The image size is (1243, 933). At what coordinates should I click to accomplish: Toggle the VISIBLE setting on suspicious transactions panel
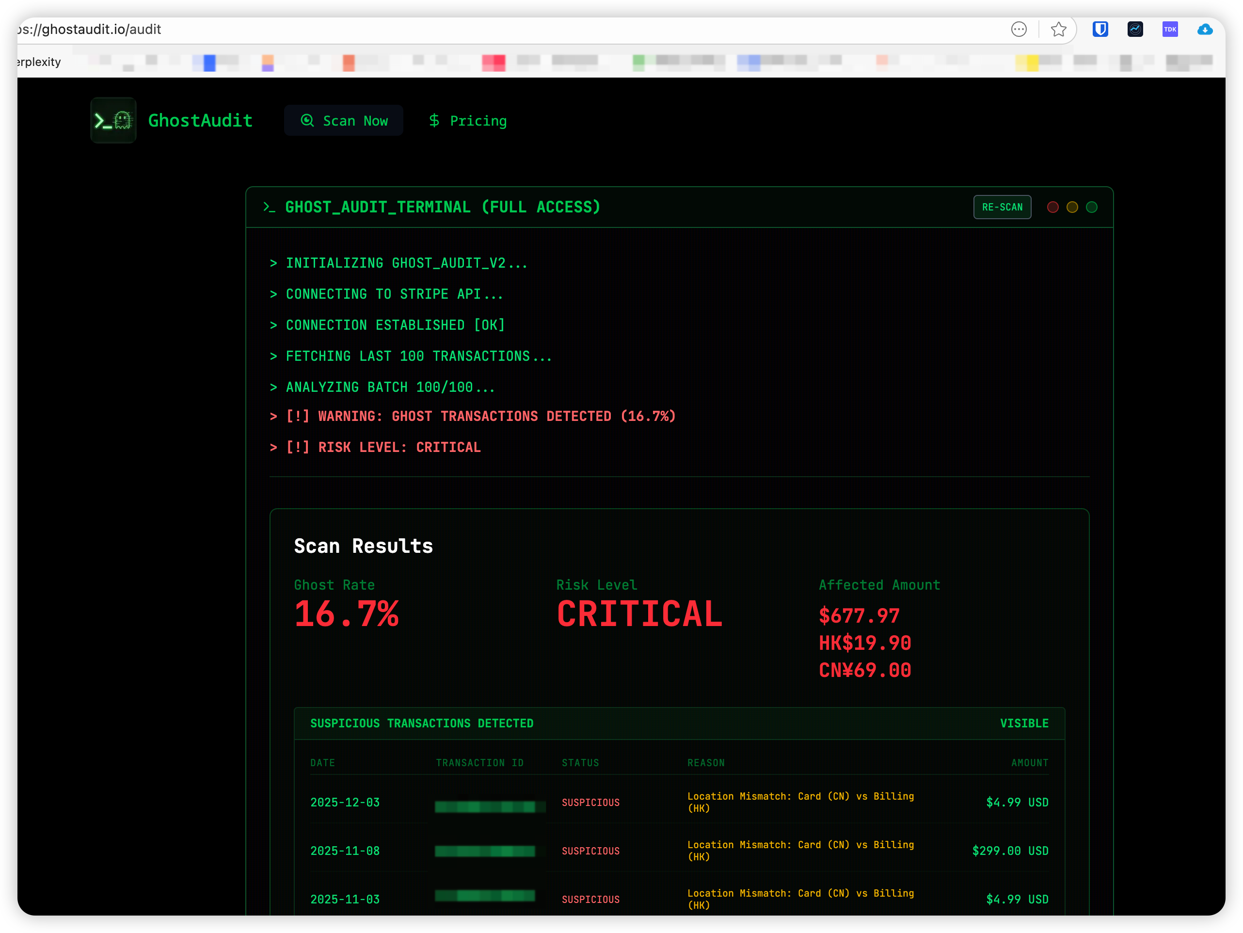tap(1024, 724)
